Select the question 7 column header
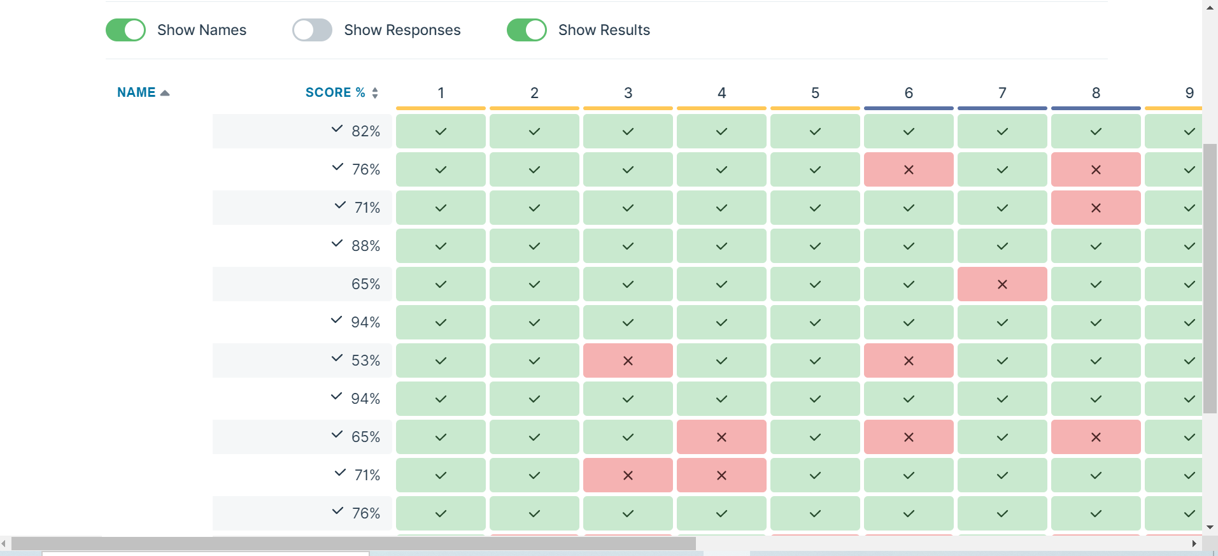Image resolution: width=1218 pixels, height=556 pixels. coord(1002,92)
